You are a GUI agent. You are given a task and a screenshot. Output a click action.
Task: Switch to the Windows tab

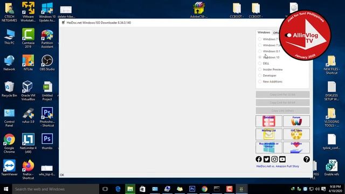[264, 32]
